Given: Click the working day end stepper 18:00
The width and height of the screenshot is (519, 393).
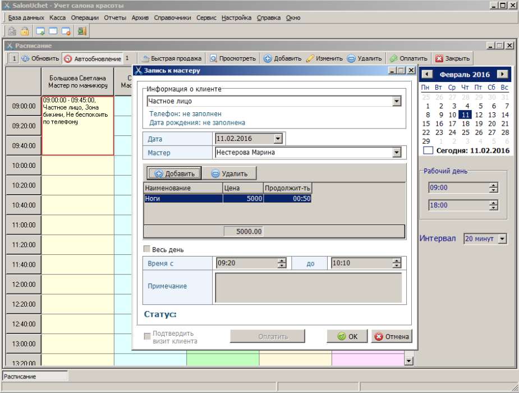Looking at the screenshot, I should (493, 205).
